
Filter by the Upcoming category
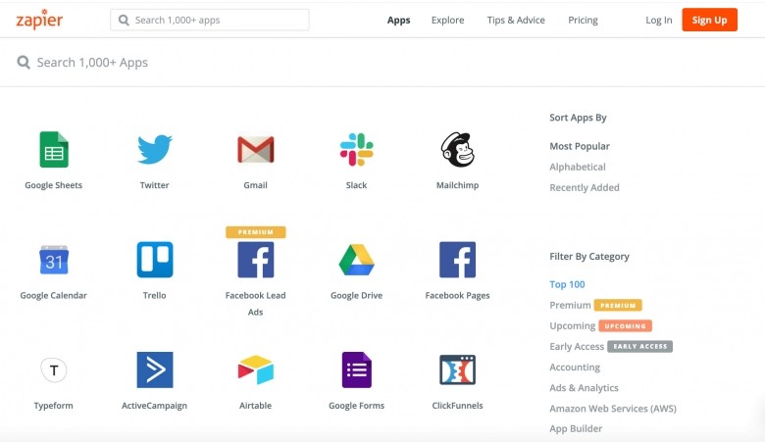pyautogui.click(x=573, y=326)
